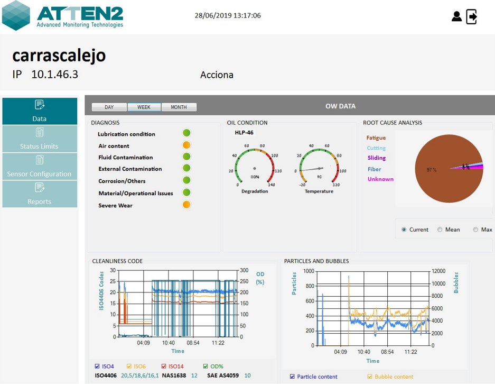Select the Mean radio button
495x384 pixels.
440,230
